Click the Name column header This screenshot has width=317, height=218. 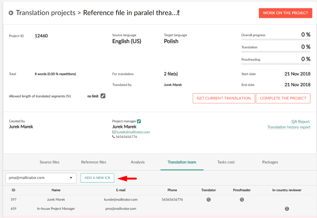(56, 190)
